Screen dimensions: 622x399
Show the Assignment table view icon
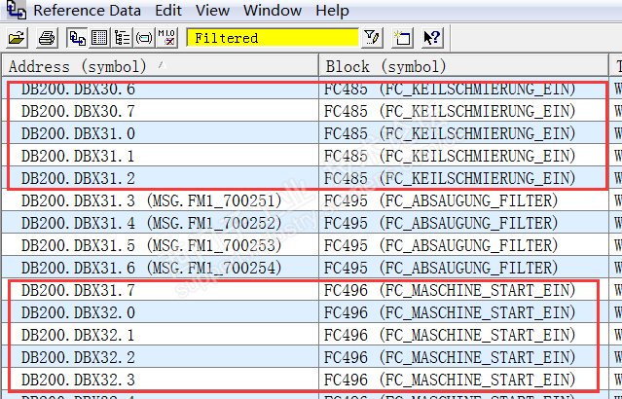[99, 38]
